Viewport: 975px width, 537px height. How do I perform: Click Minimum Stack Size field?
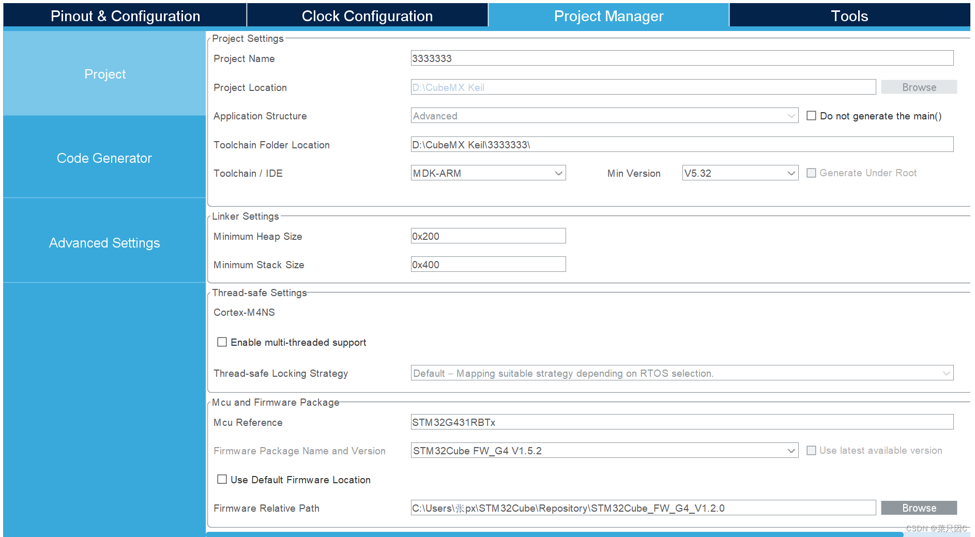coord(488,264)
